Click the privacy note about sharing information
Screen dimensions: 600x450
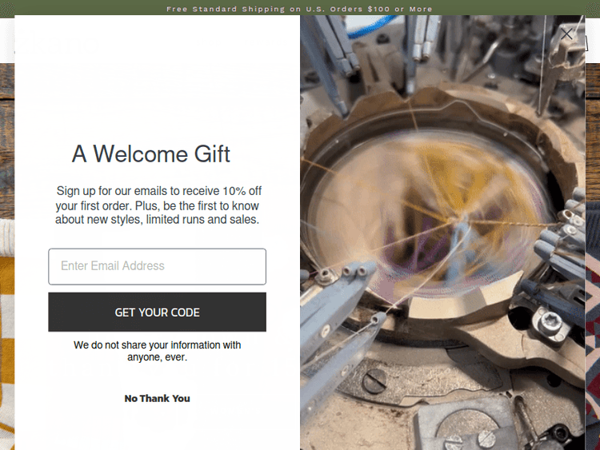[158, 351]
